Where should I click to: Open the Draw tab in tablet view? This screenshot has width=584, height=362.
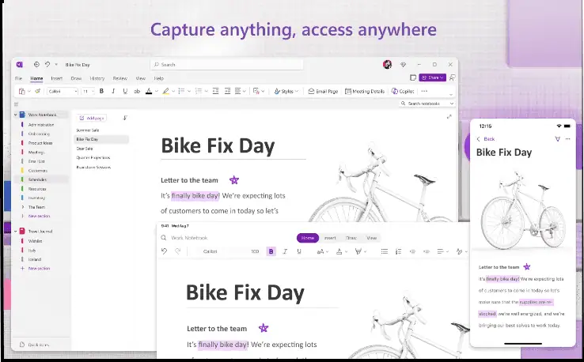pos(351,237)
